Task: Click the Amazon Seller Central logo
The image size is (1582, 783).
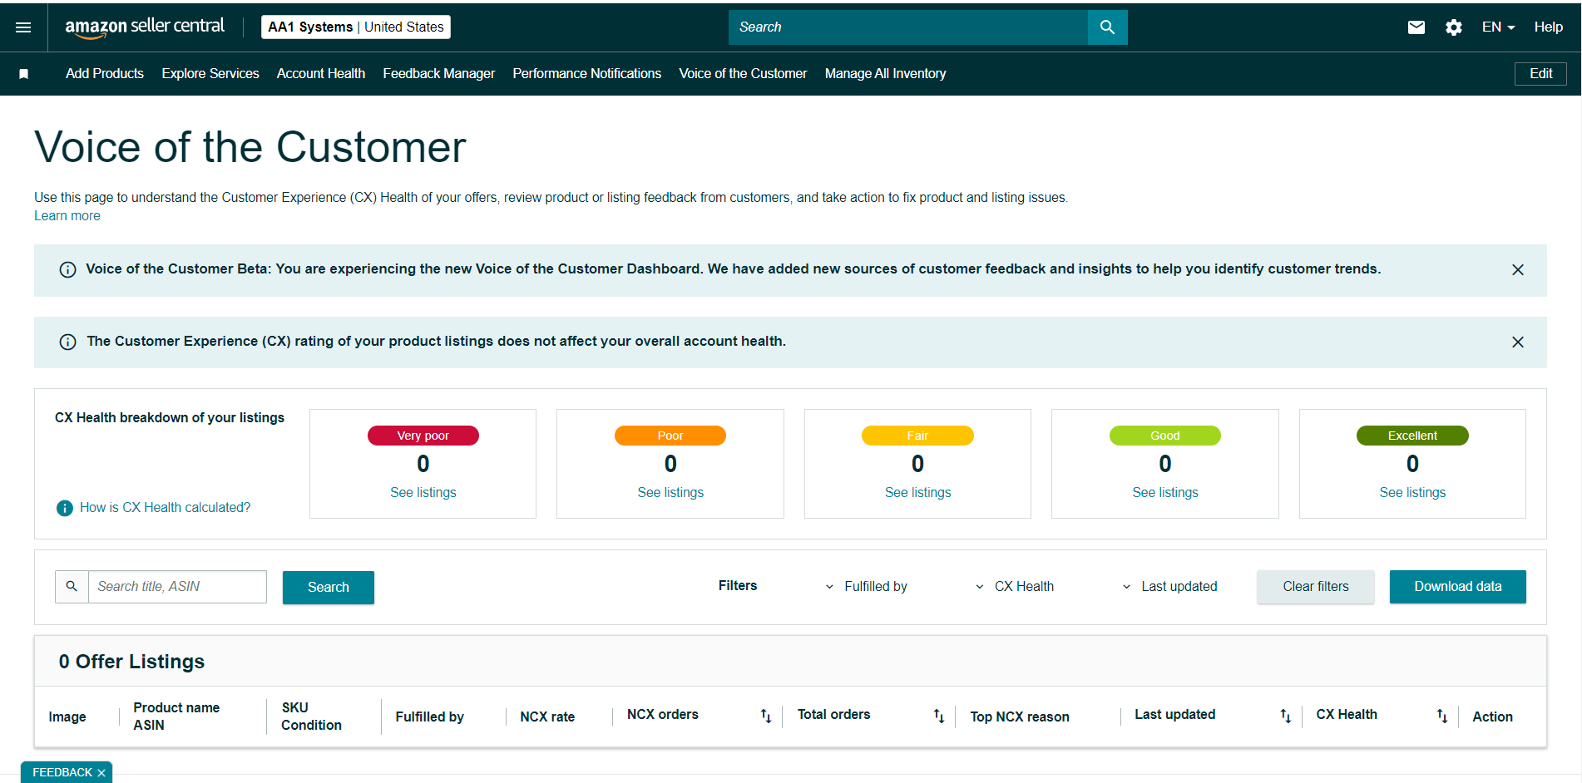Action: [145, 27]
